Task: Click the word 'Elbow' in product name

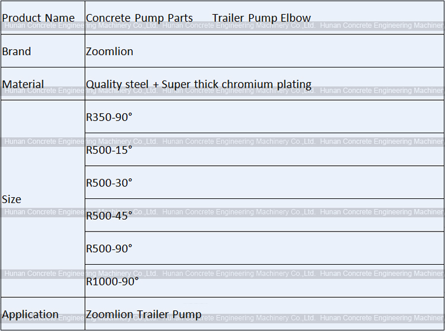Action: (x=296, y=18)
